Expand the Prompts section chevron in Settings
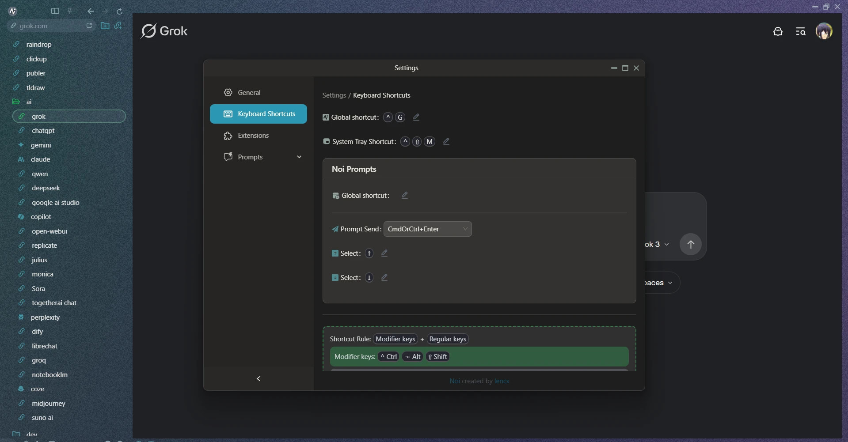Screen dimensions: 848x442 coord(299,157)
